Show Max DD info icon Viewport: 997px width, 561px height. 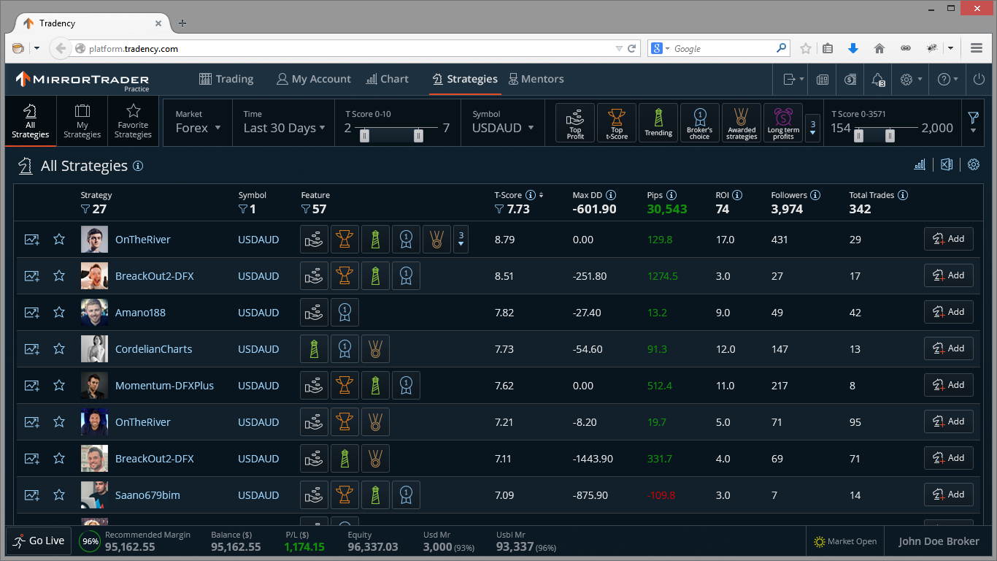click(611, 195)
